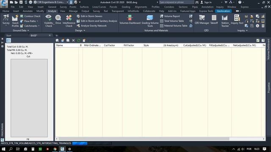Image resolution: width=271 pixels, height=152 pixels.
Task: Click the Properties vertical side tab
Action: tap(268, 87)
